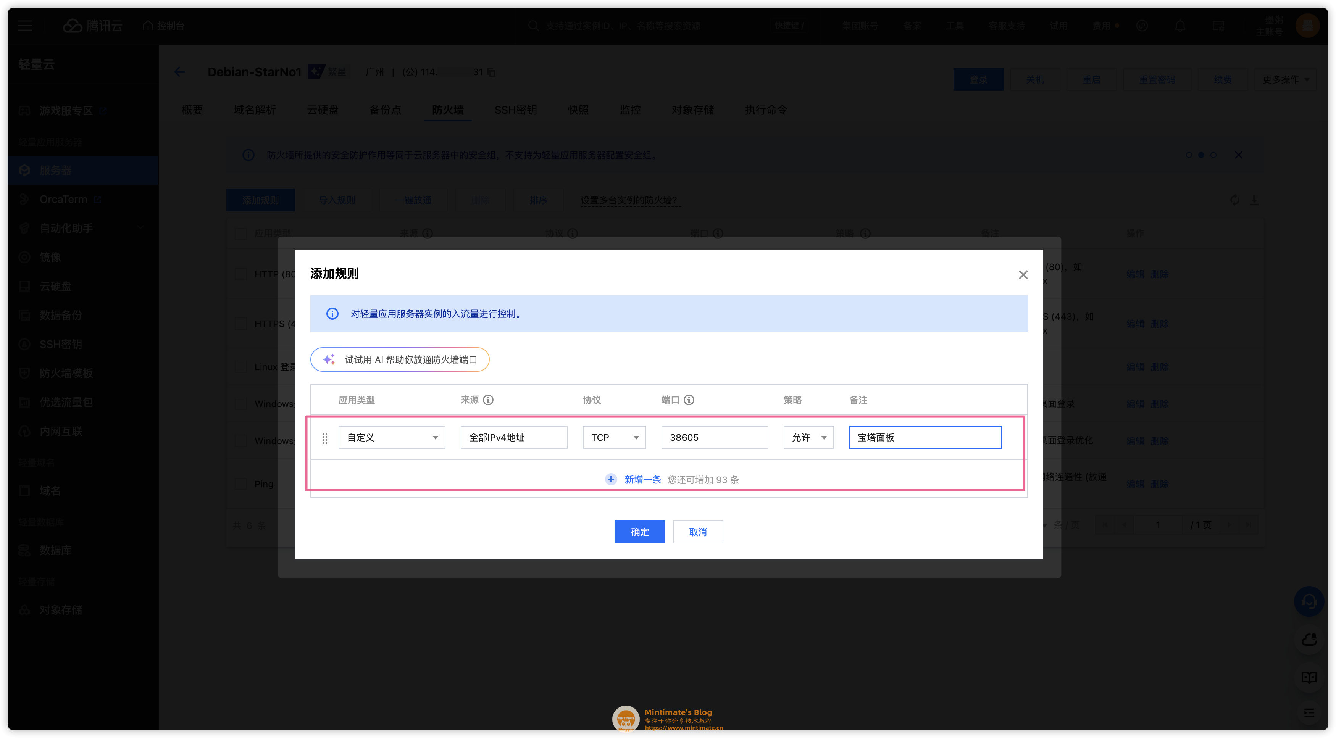
Task: Click the 登录 button
Action: pos(978,79)
